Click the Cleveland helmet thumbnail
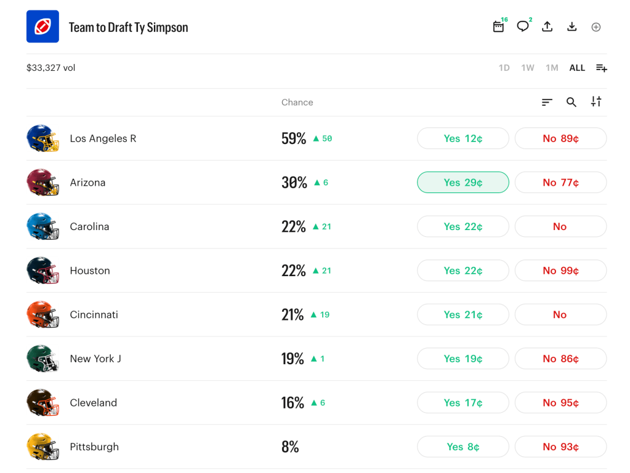 tap(42, 403)
